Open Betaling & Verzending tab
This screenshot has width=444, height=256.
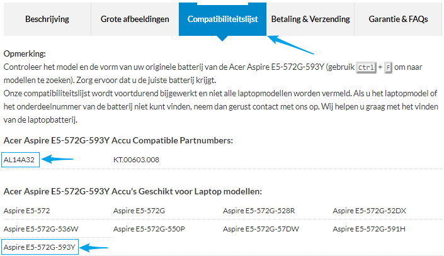(x=310, y=19)
